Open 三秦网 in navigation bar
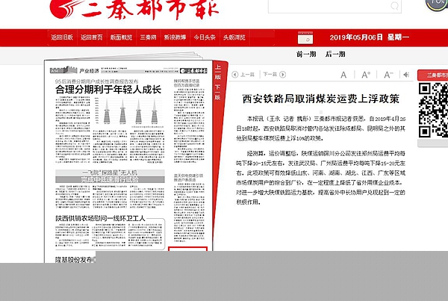The image size is (448, 301). point(148,37)
